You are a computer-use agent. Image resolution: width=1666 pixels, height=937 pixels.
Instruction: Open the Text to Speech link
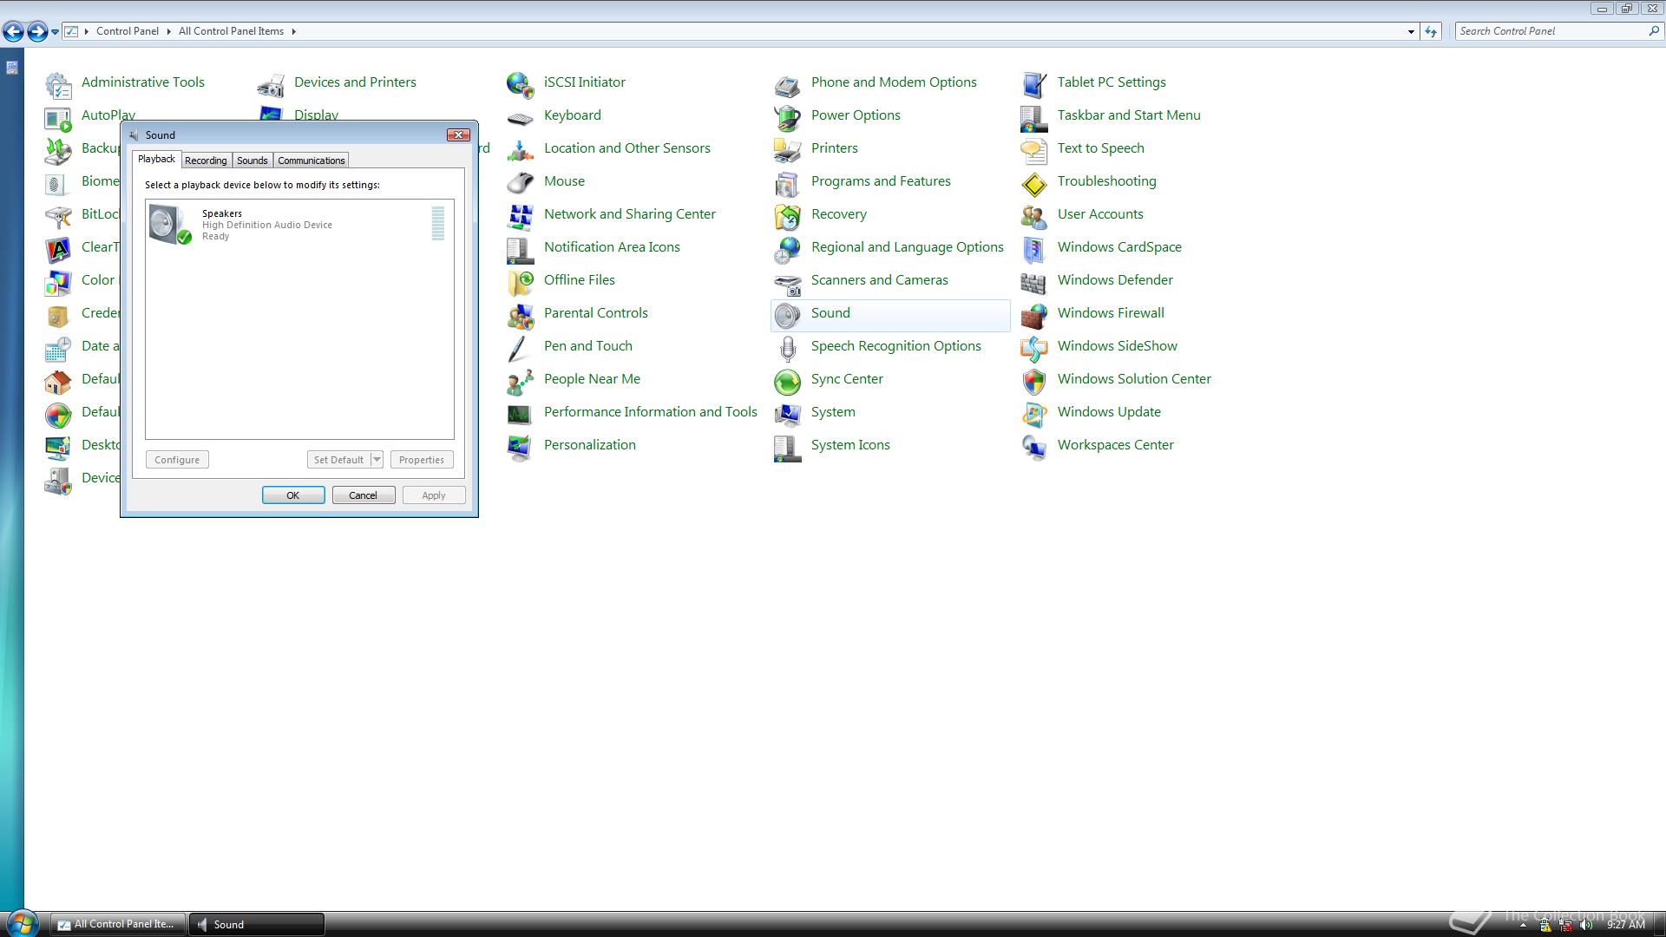point(1100,148)
